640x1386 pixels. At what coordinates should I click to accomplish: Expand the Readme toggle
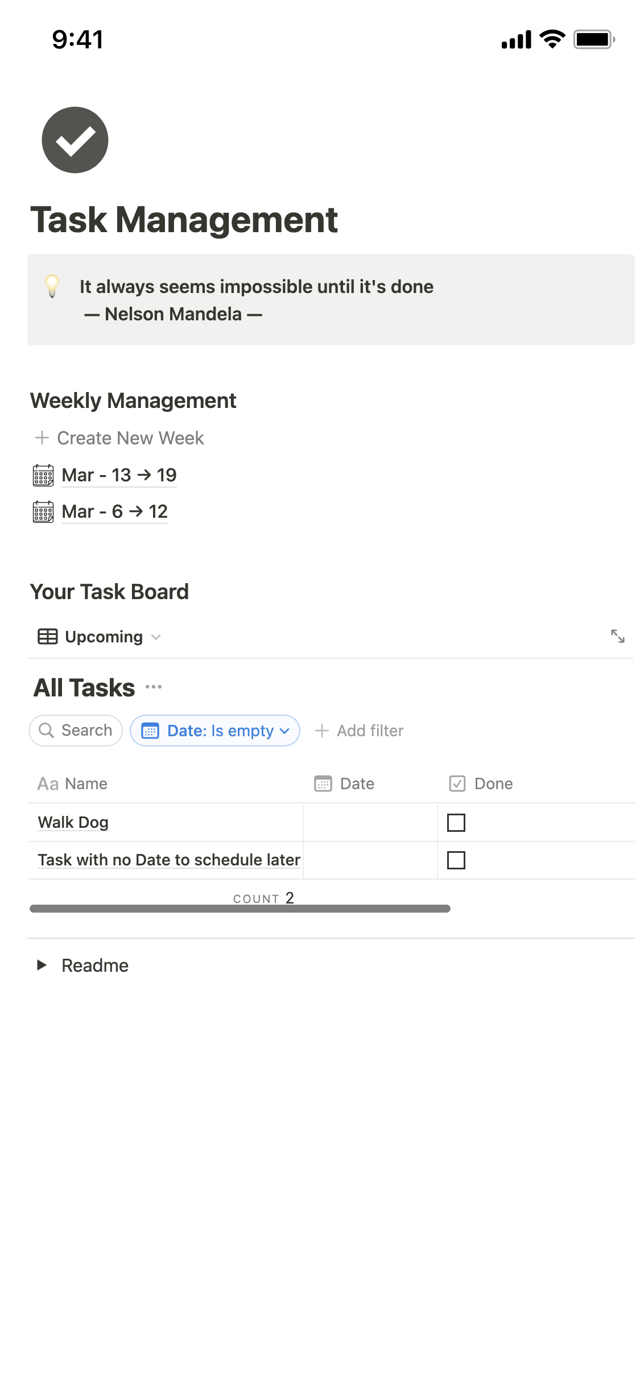(42, 965)
